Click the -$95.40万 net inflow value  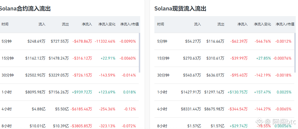tap(239, 75)
